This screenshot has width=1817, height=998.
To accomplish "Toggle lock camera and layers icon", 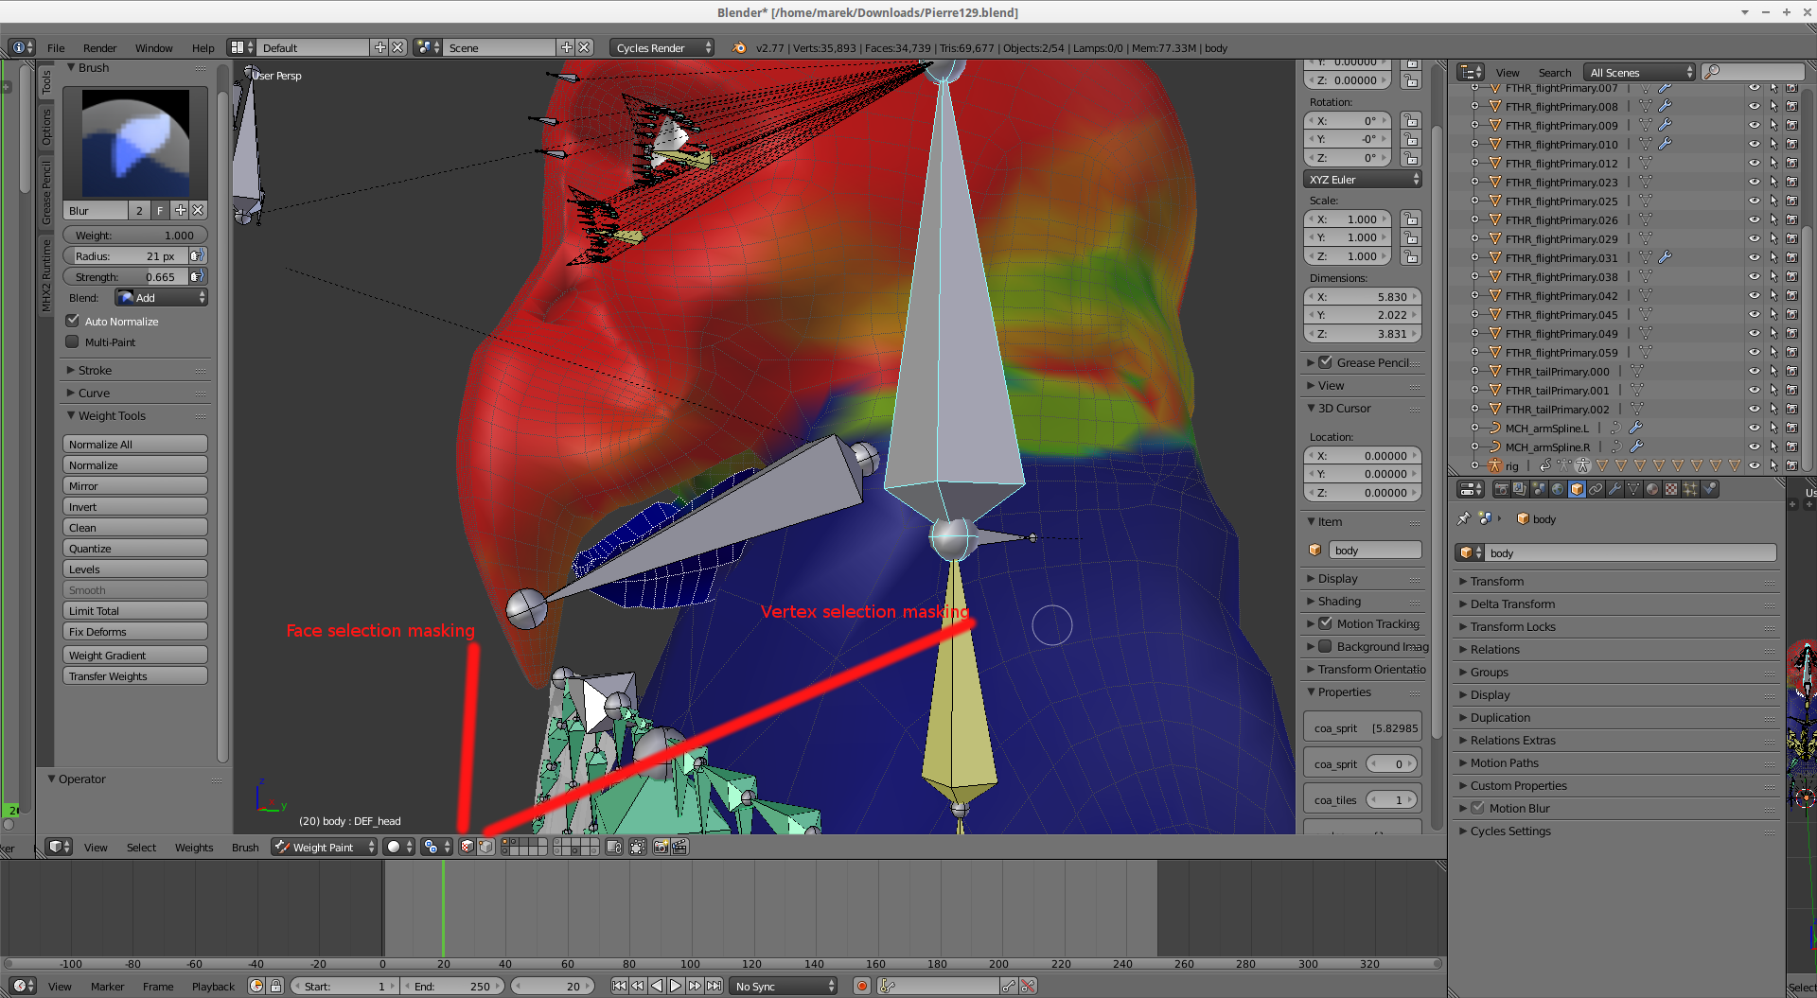I will [614, 847].
